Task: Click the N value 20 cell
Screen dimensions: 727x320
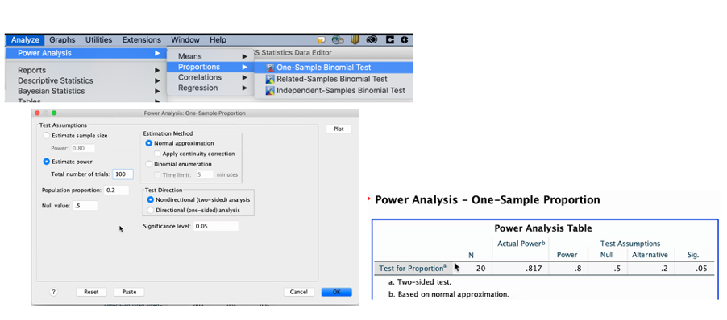Action: pos(481,269)
